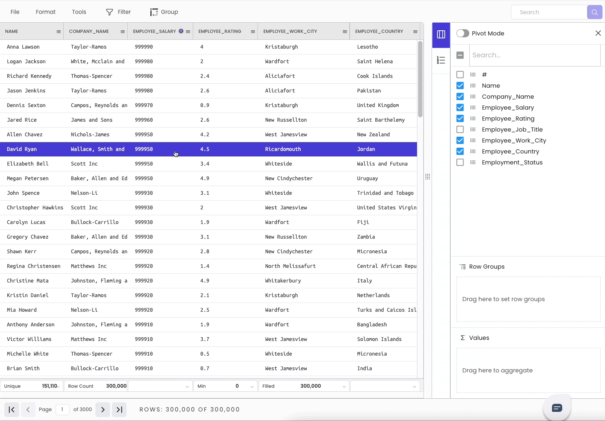Enable the Employee_Job_Title column checkbox

[x=460, y=129]
